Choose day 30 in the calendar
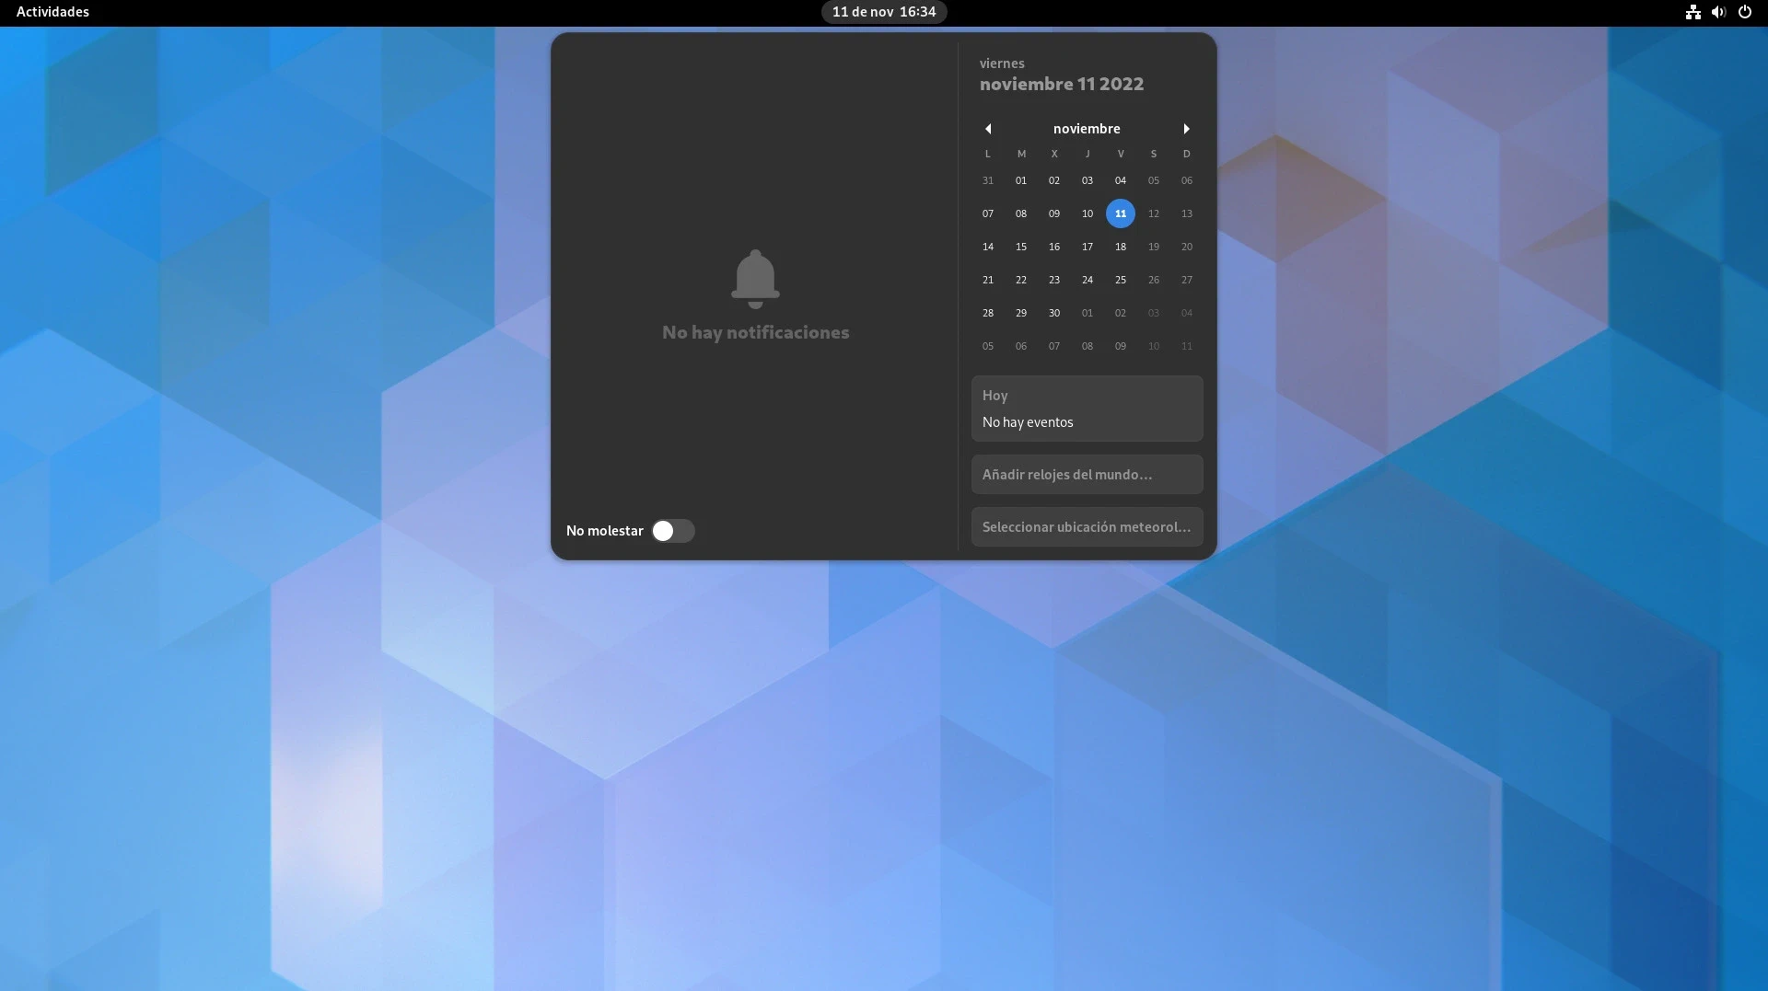This screenshot has height=991, width=1768. [x=1053, y=313]
